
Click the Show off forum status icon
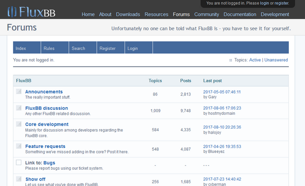[19, 178]
